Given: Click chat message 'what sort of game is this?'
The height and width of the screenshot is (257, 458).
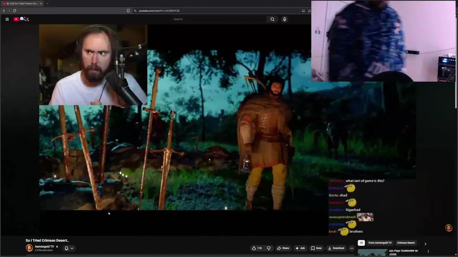Looking at the screenshot, I should coord(365,181).
